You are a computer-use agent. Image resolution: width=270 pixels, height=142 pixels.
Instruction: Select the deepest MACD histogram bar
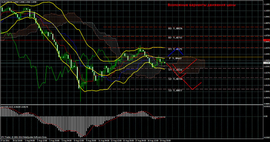[81, 127]
